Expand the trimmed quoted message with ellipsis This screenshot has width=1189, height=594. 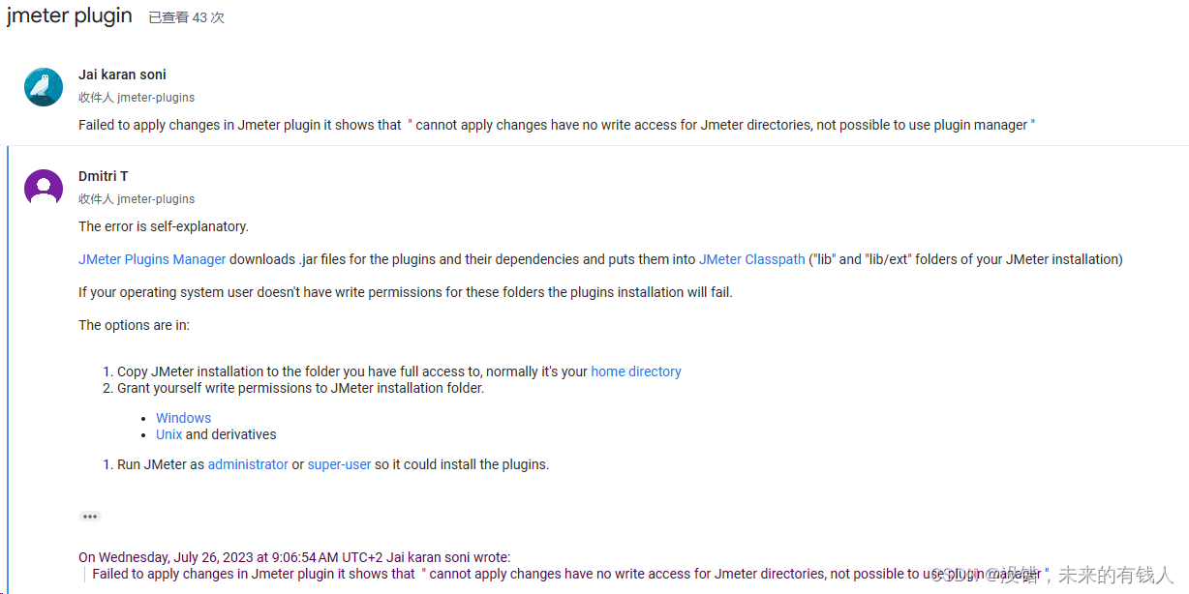tap(89, 516)
